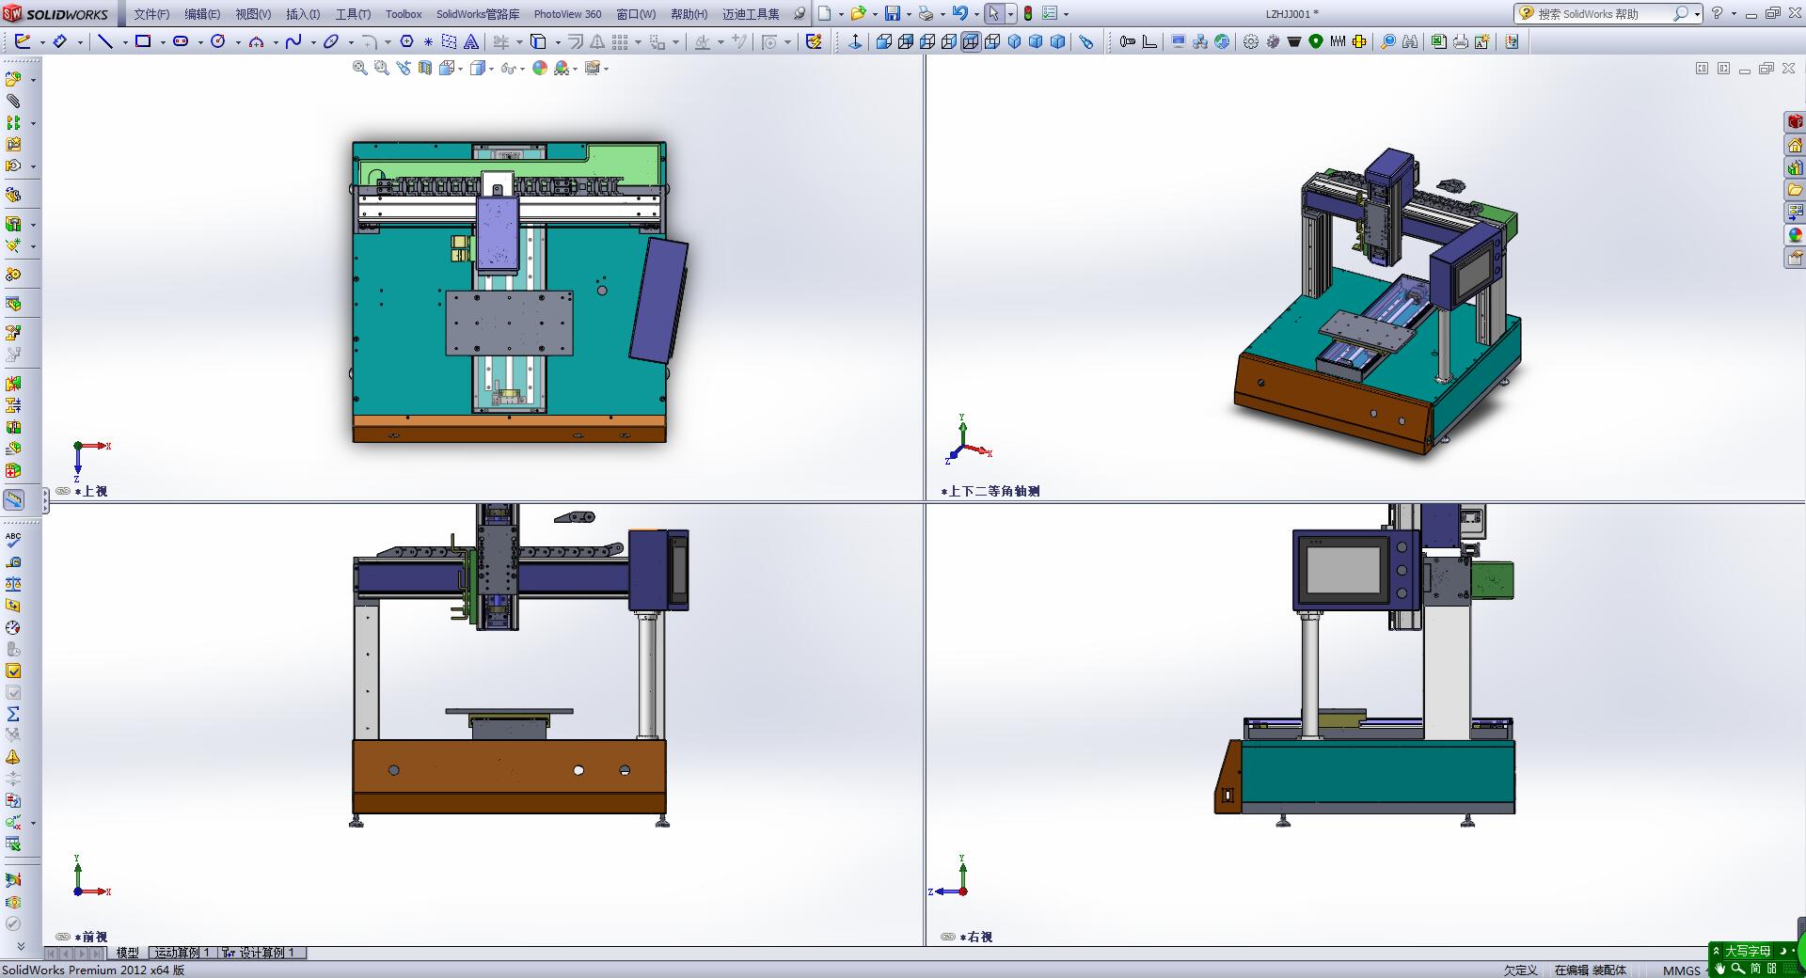The image size is (1806, 978).
Task: Select the Spline sketch tool
Action: 293,41
